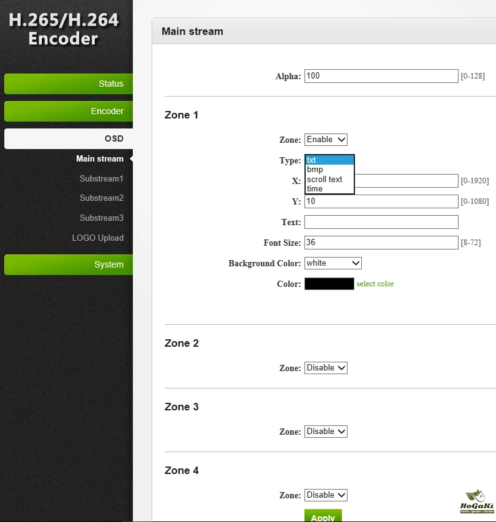The image size is (496, 522).
Task: Open the Zone 3 dropdown
Action: tap(326, 432)
